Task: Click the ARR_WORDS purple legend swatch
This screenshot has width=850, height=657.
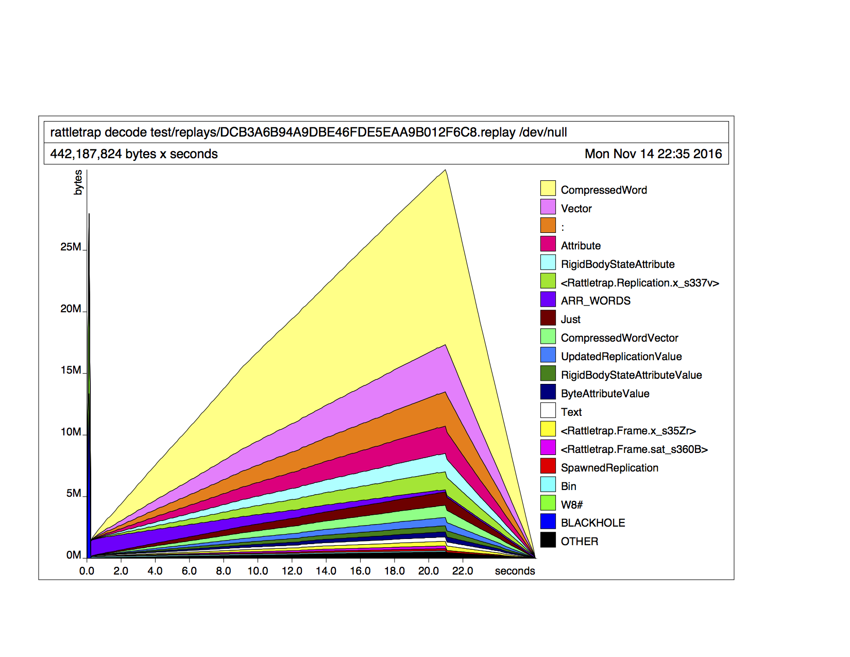Action: (x=548, y=299)
